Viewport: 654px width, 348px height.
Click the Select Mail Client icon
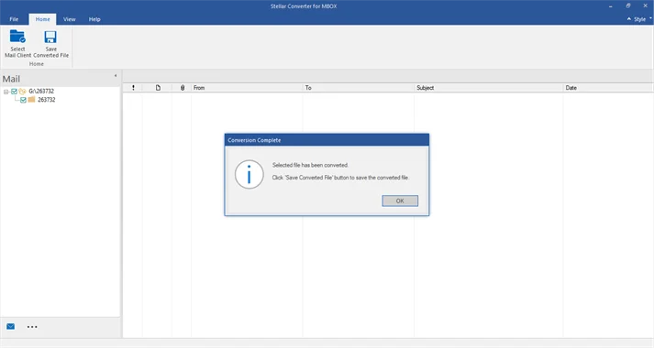[17, 37]
